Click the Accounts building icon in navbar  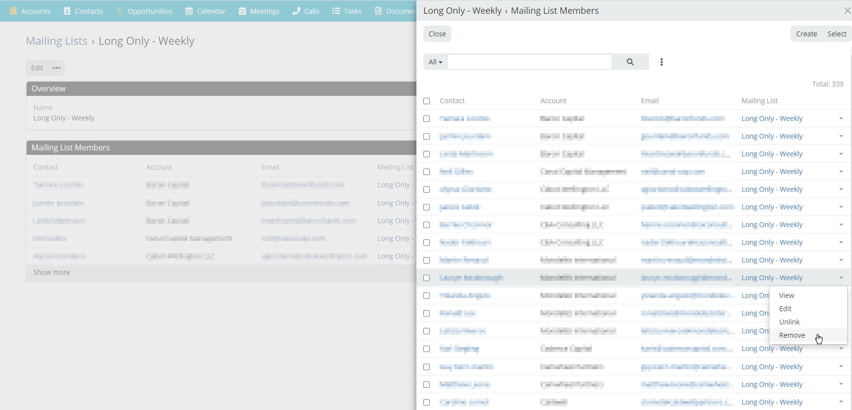[x=14, y=11]
